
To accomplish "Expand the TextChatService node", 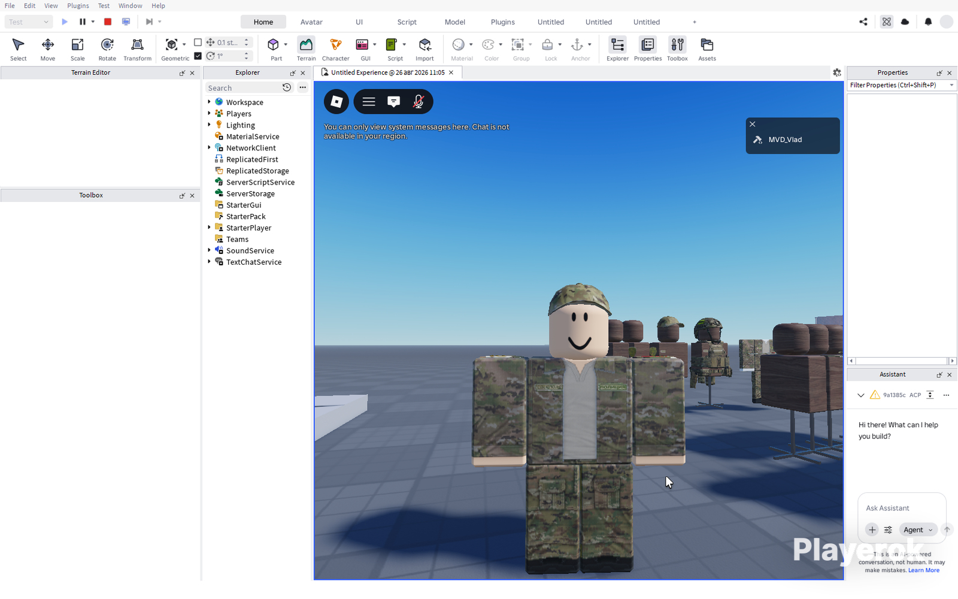I will tap(209, 261).
